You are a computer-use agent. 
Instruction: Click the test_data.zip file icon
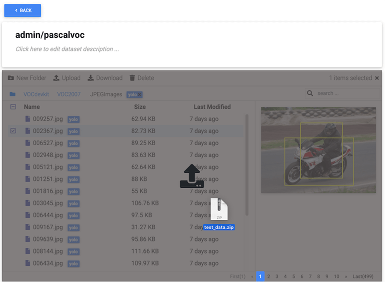click(219, 210)
